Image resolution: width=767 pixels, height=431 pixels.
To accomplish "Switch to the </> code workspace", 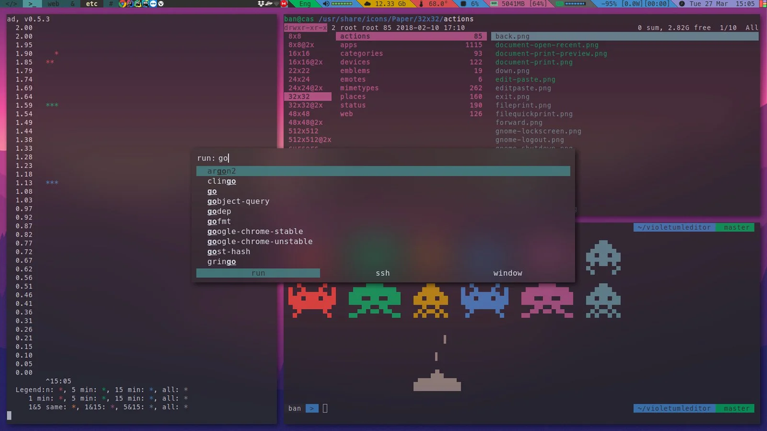I will point(11,4).
